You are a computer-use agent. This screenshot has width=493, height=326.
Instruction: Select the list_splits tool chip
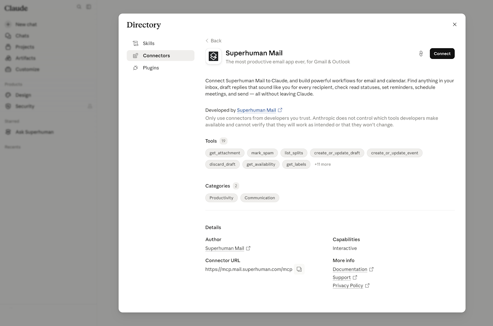point(294,153)
